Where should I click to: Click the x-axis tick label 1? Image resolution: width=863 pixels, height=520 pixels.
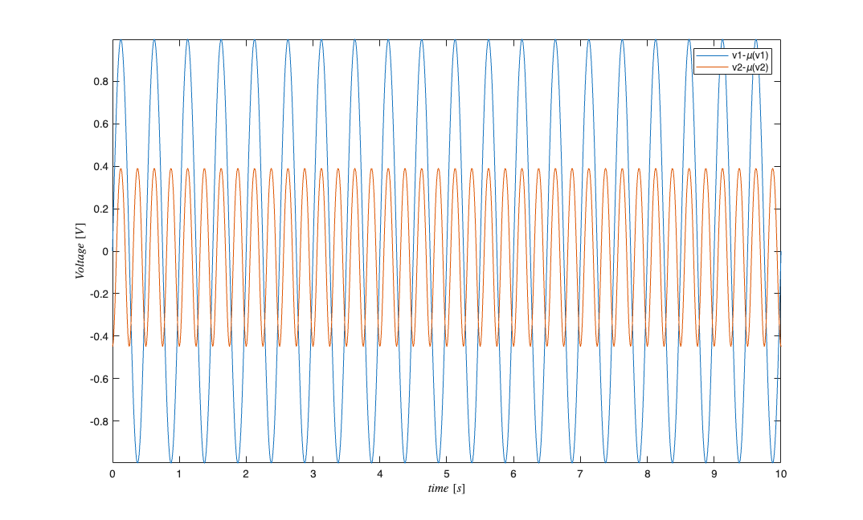(x=179, y=474)
